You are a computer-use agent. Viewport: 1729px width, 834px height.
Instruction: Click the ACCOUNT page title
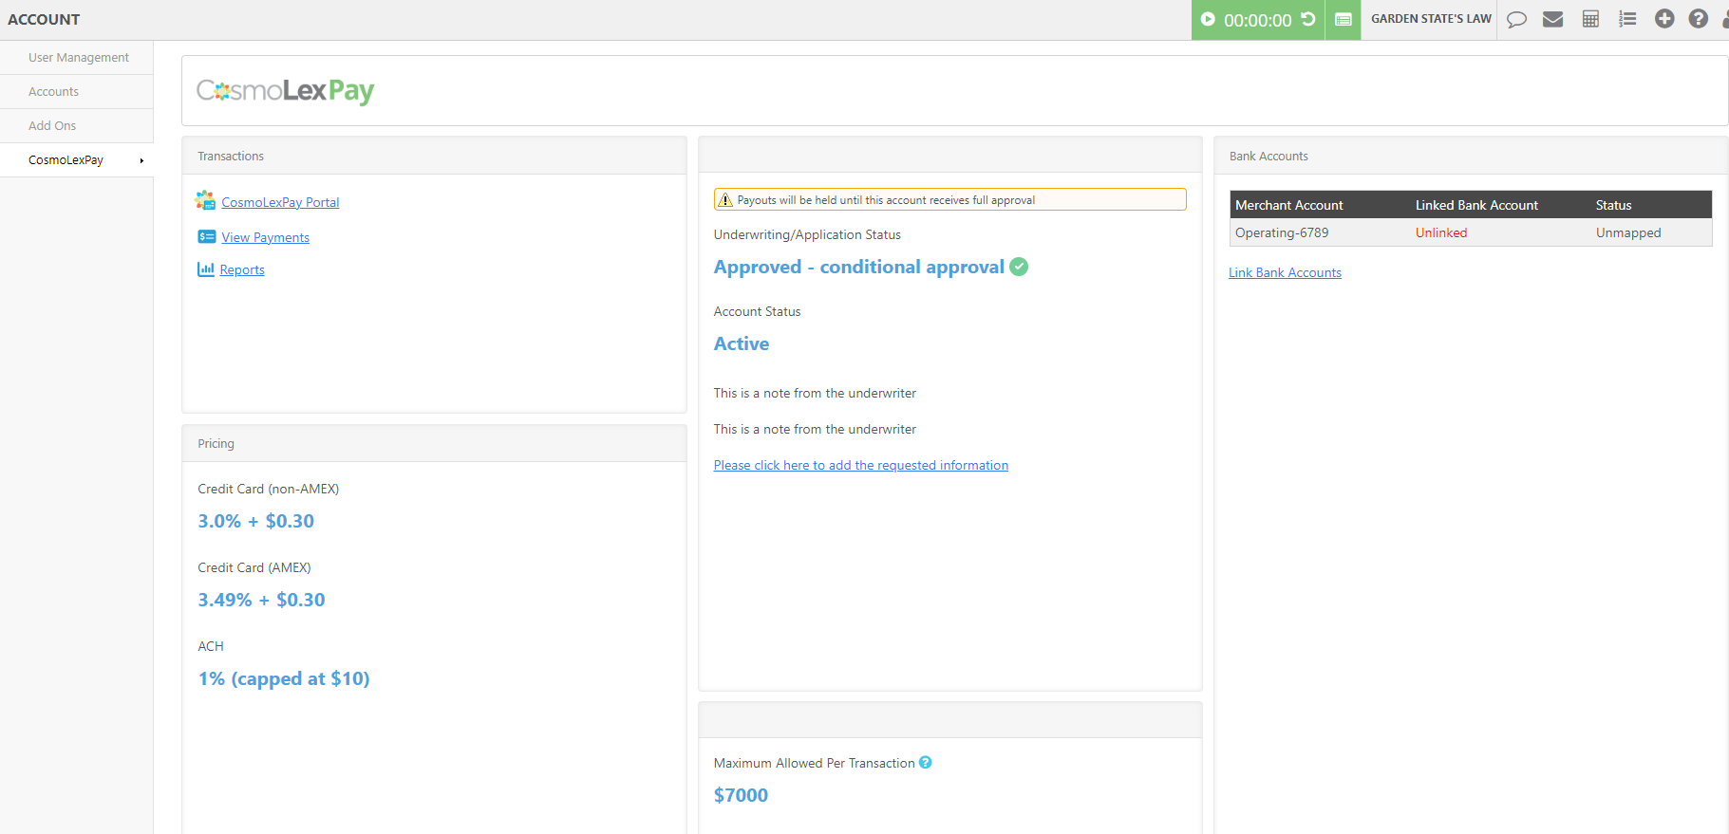[x=44, y=19]
